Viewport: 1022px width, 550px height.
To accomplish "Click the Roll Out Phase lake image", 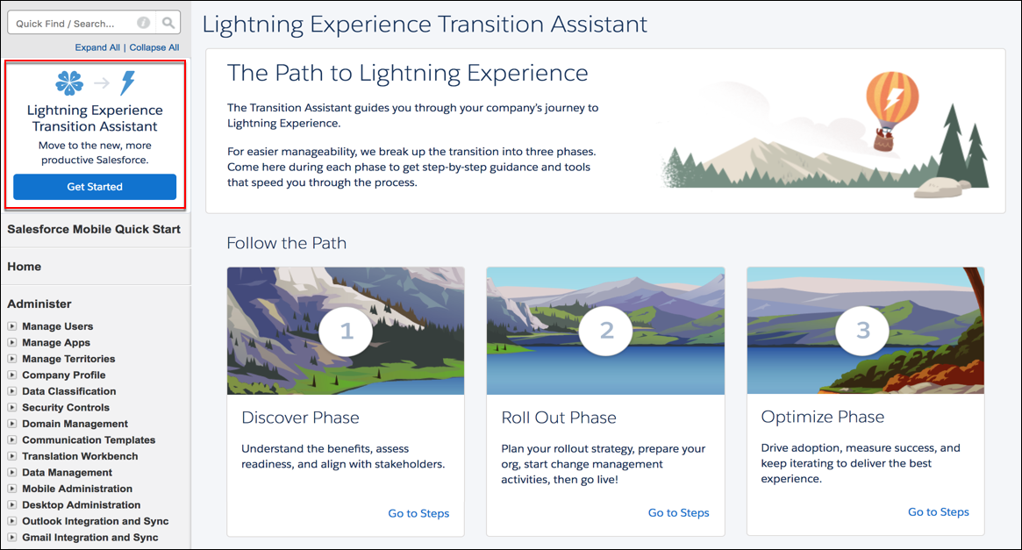I will (x=605, y=331).
